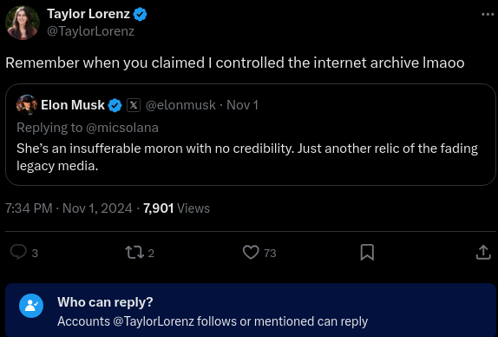Click the 7:34 PM · Nov 1, 2024 timestamp
Image resolution: width=498 pixels, height=337 pixels.
point(69,208)
